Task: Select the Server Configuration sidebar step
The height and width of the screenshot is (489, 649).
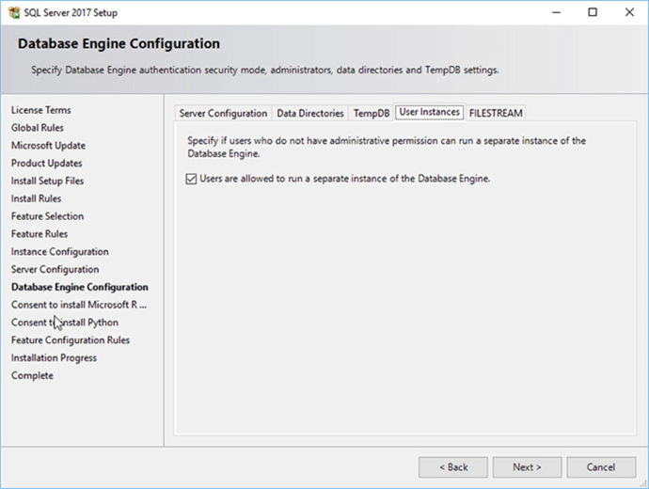Action: 55,270
